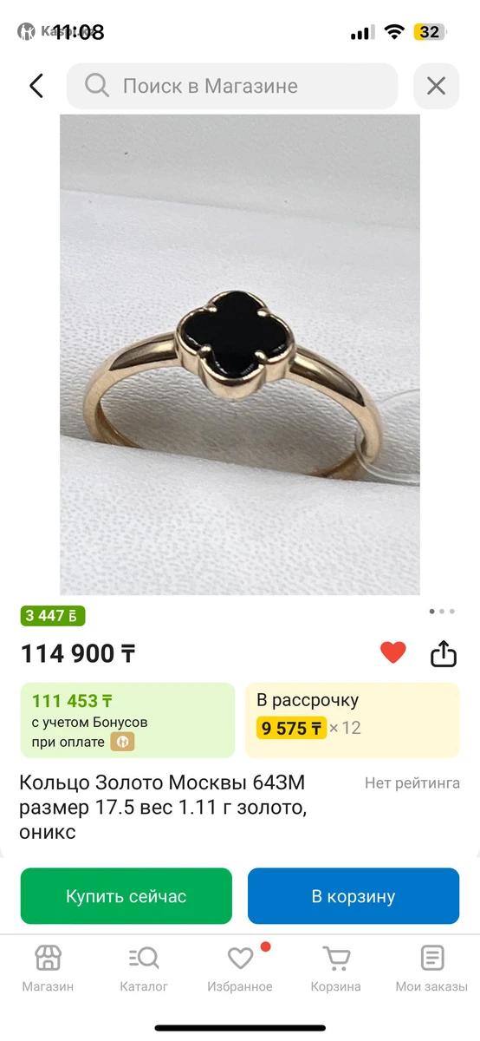The width and height of the screenshot is (480, 1041).
Task: Tap the search magnifier icon
Action: coord(97,85)
